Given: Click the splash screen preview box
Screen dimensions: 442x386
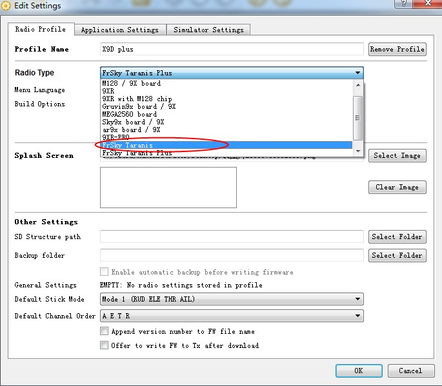Looking at the screenshot, I should (168, 188).
